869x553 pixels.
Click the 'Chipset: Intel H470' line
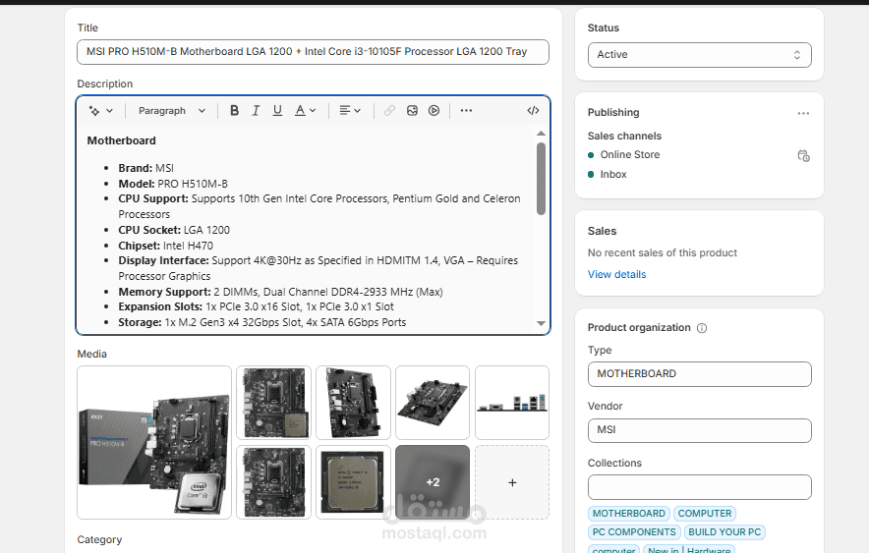[166, 246]
